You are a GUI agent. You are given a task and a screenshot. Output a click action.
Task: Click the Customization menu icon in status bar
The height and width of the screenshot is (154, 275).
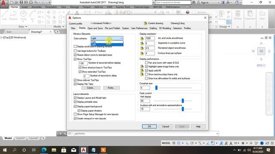point(272,143)
